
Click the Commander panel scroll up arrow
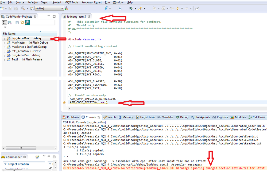pos(55,162)
